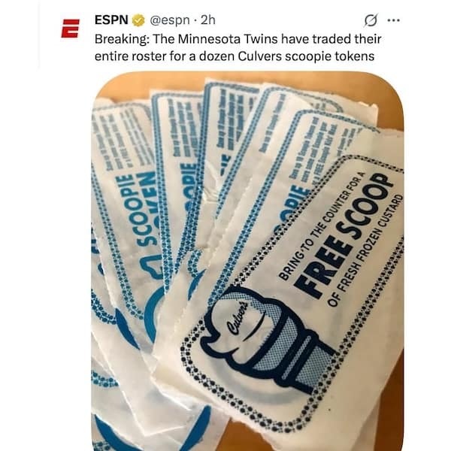Image resolution: width=451 pixels, height=451 pixels.
Task: Click the 2h timestamp
Action: [207, 20]
